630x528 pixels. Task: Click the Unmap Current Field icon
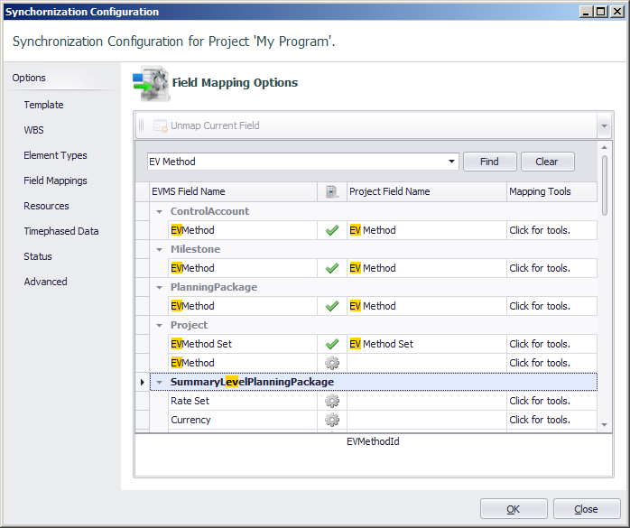point(160,125)
